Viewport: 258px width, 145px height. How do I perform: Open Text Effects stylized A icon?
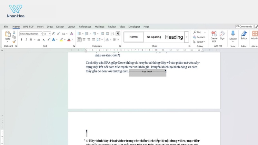[x=54, y=40]
